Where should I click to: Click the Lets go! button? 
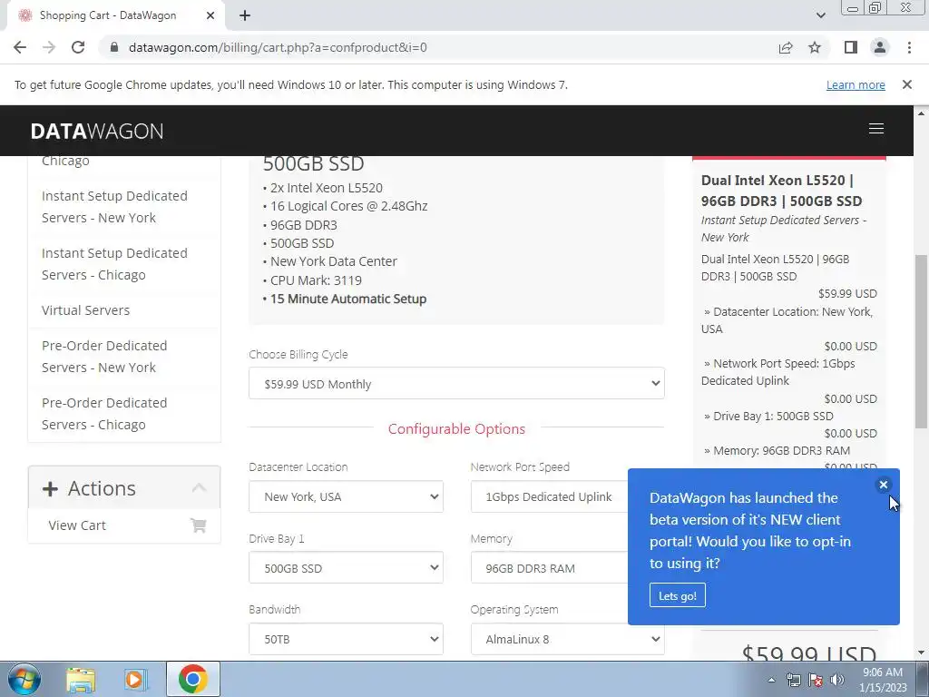677,595
